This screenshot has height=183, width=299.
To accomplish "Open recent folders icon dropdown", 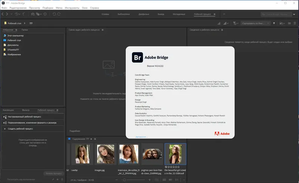I will point(282,23).
